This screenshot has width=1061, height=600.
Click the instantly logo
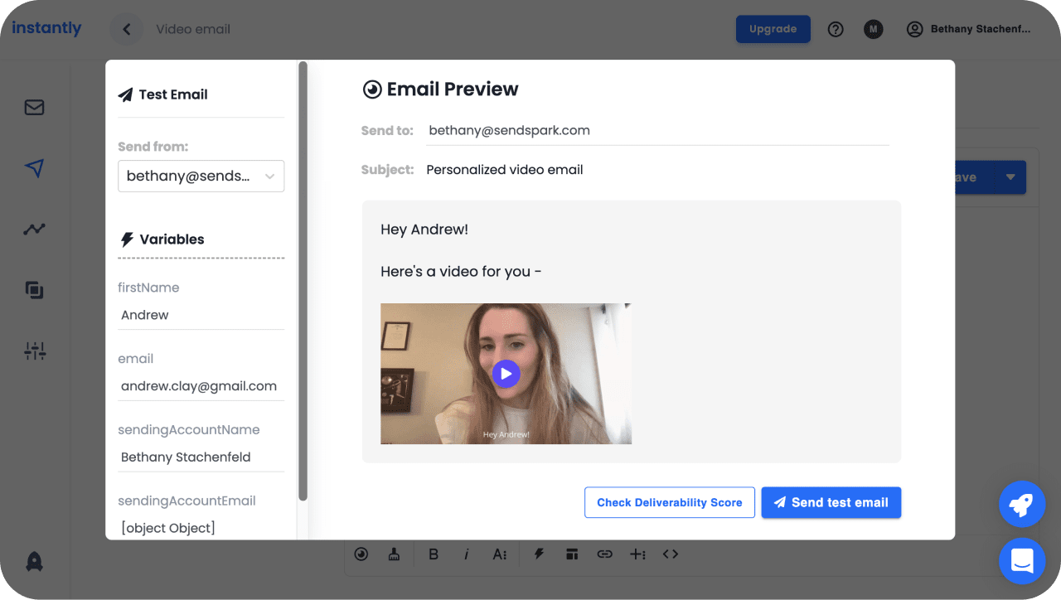tap(46, 28)
